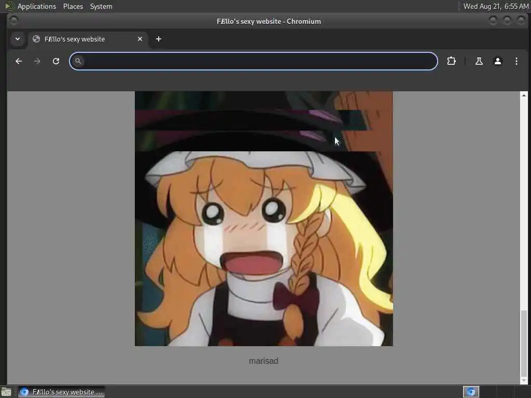Open the profile avatar menu

[497, 61]
